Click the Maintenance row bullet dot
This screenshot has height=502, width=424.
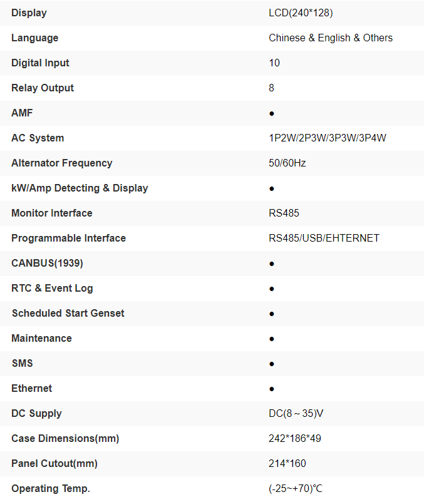point(272,339)
